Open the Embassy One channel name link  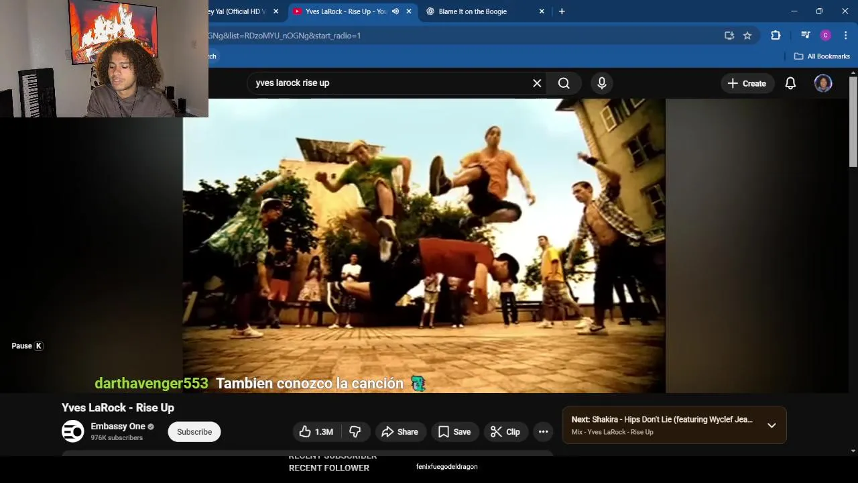(118, 426)
